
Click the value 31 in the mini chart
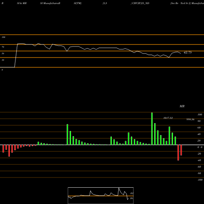pos(131,193)
